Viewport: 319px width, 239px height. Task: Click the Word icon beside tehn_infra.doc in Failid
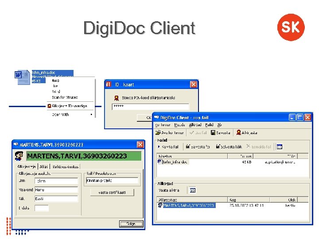(160, 162)
